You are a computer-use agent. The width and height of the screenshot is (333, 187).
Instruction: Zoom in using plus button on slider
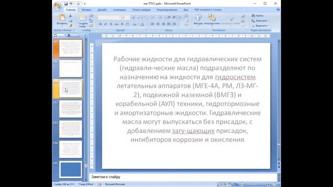pyautogui.click(x=269, y=184)
